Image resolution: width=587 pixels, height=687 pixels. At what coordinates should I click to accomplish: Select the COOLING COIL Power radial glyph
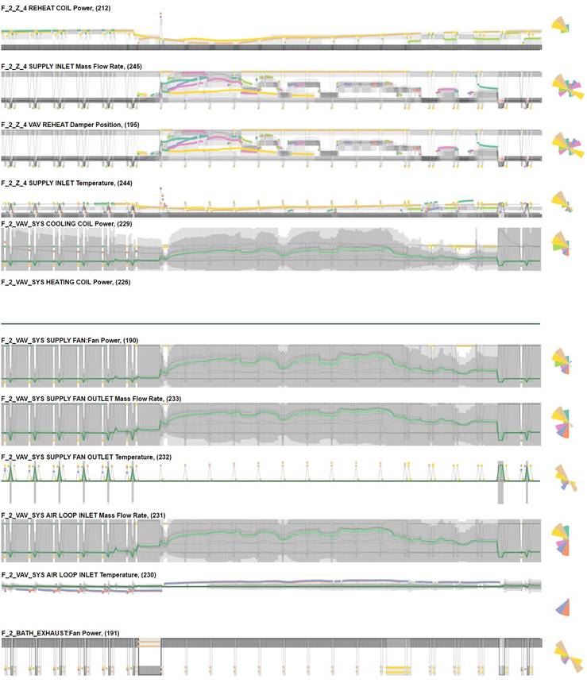pyautogui.click(x=561, y=245)
